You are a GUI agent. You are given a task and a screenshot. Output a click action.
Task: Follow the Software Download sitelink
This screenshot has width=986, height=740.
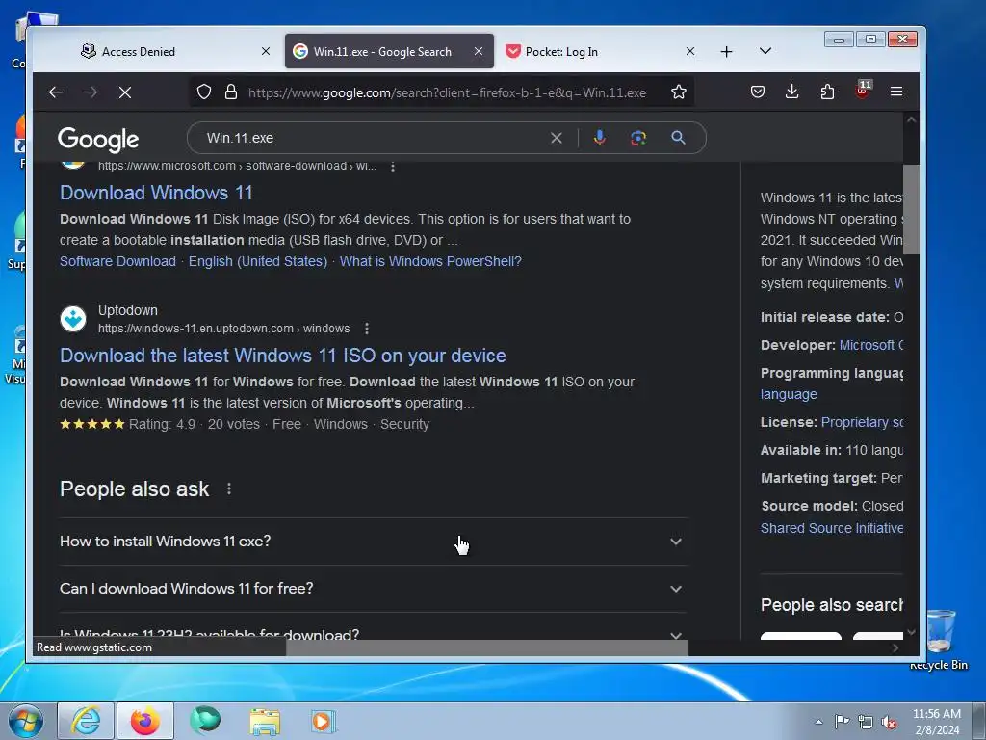pyautogui.click(x=117, y=261)
